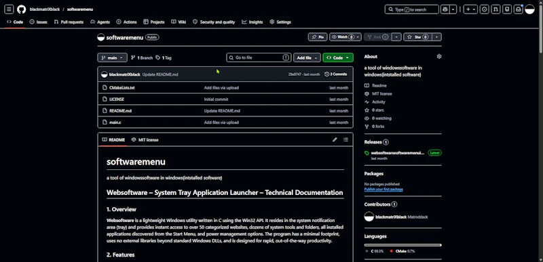
Task: Open the README outline list icon
Action: 345,140
